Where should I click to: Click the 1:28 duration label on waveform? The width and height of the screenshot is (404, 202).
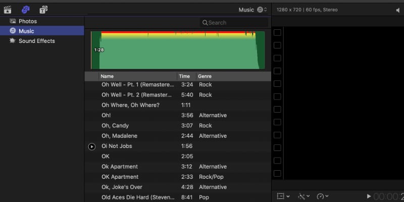[x=99, y=50]
